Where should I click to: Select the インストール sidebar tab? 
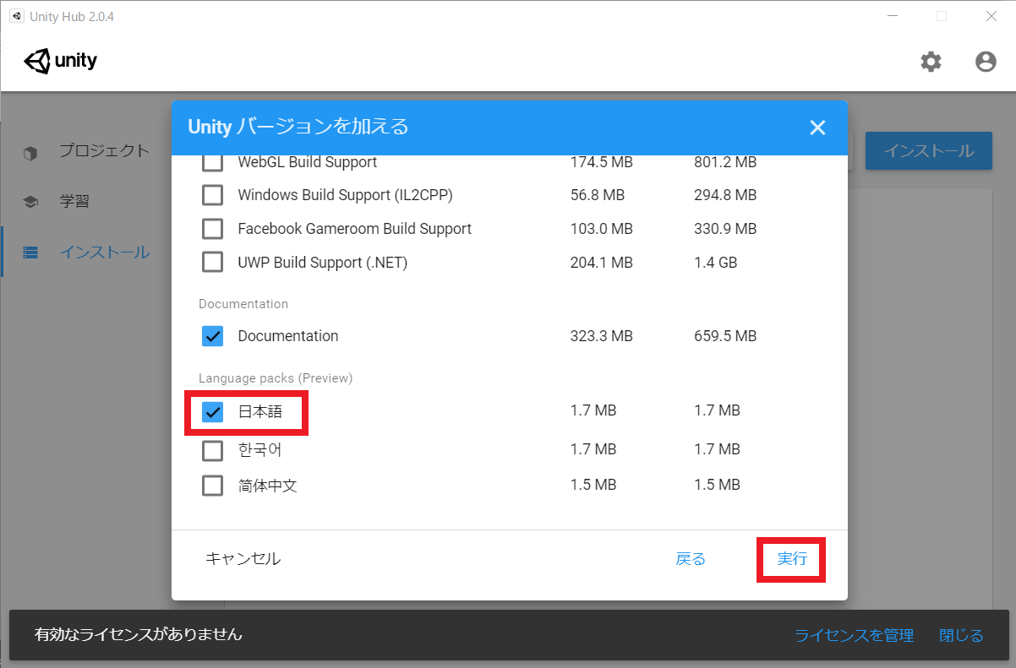104,252
